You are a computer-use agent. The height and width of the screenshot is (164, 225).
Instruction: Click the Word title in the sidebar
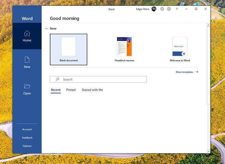pos(27,18)
